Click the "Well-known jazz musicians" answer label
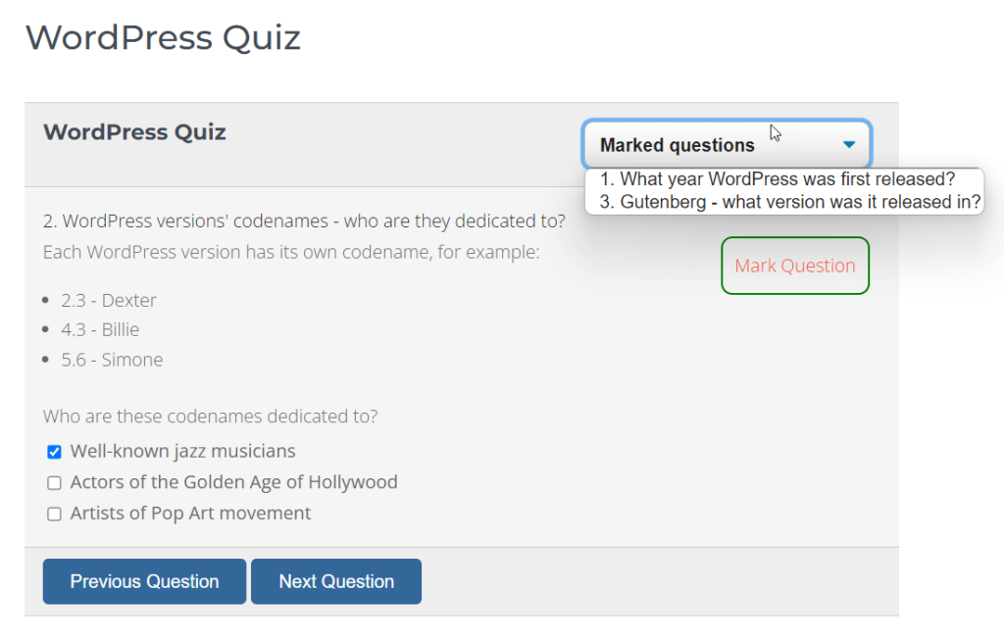Image resolution: width=1004 pixels, height=639 pixels. [182, 452]
